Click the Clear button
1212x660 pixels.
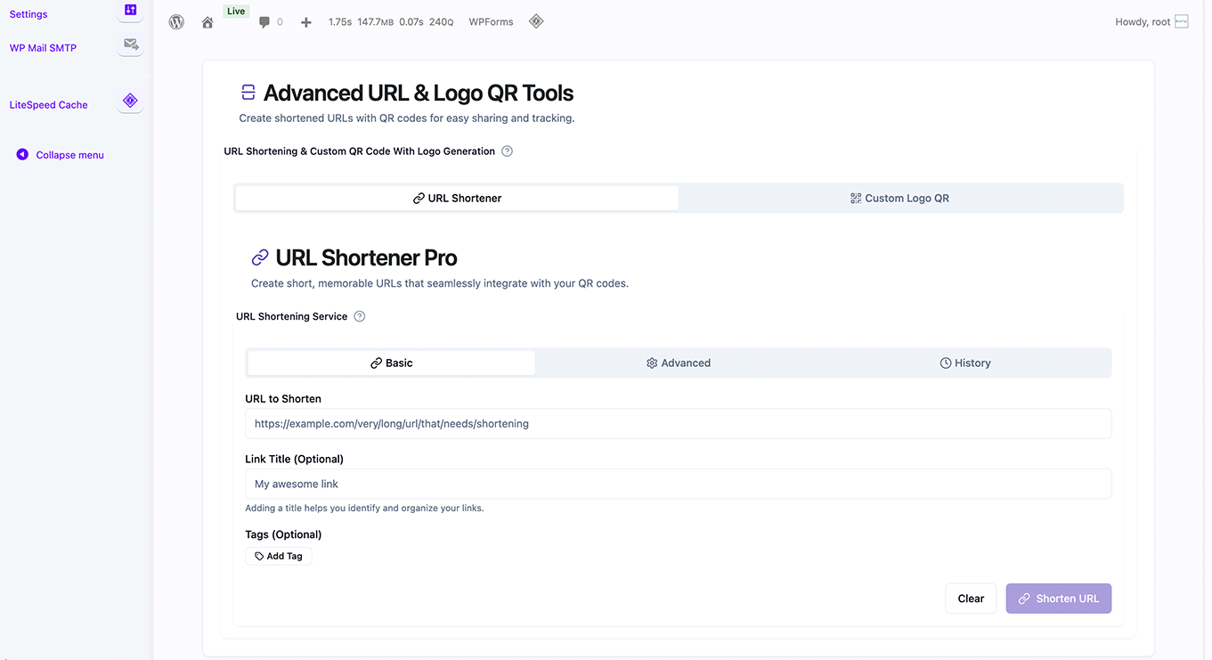[971, 599]
